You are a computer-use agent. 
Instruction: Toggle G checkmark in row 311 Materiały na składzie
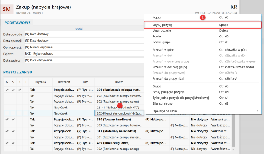click(x=7, y=131)
